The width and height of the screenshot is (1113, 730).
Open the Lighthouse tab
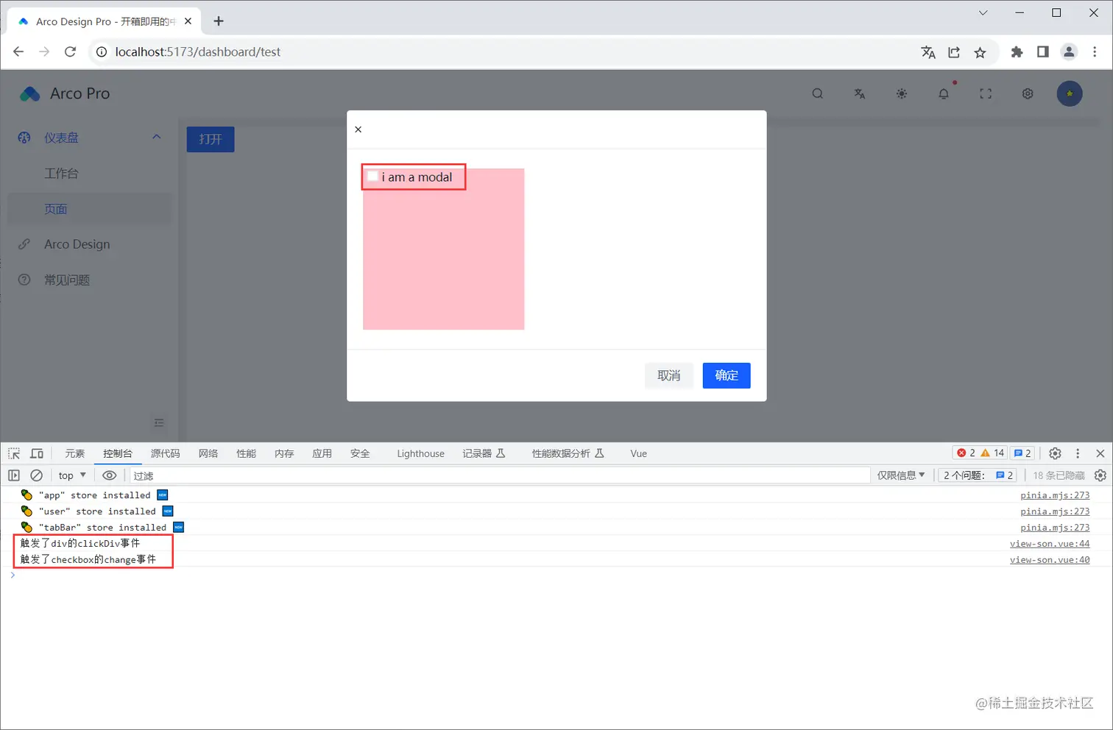420,453
